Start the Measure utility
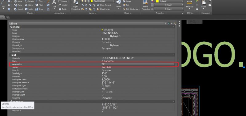Image resolution: width=246 pixels, height=116 pixels. [189, 4]
